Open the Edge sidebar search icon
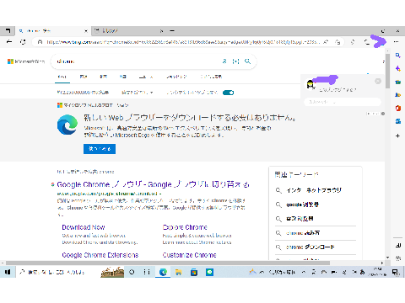This screenshot has width=405, height=303. (397, 56)
